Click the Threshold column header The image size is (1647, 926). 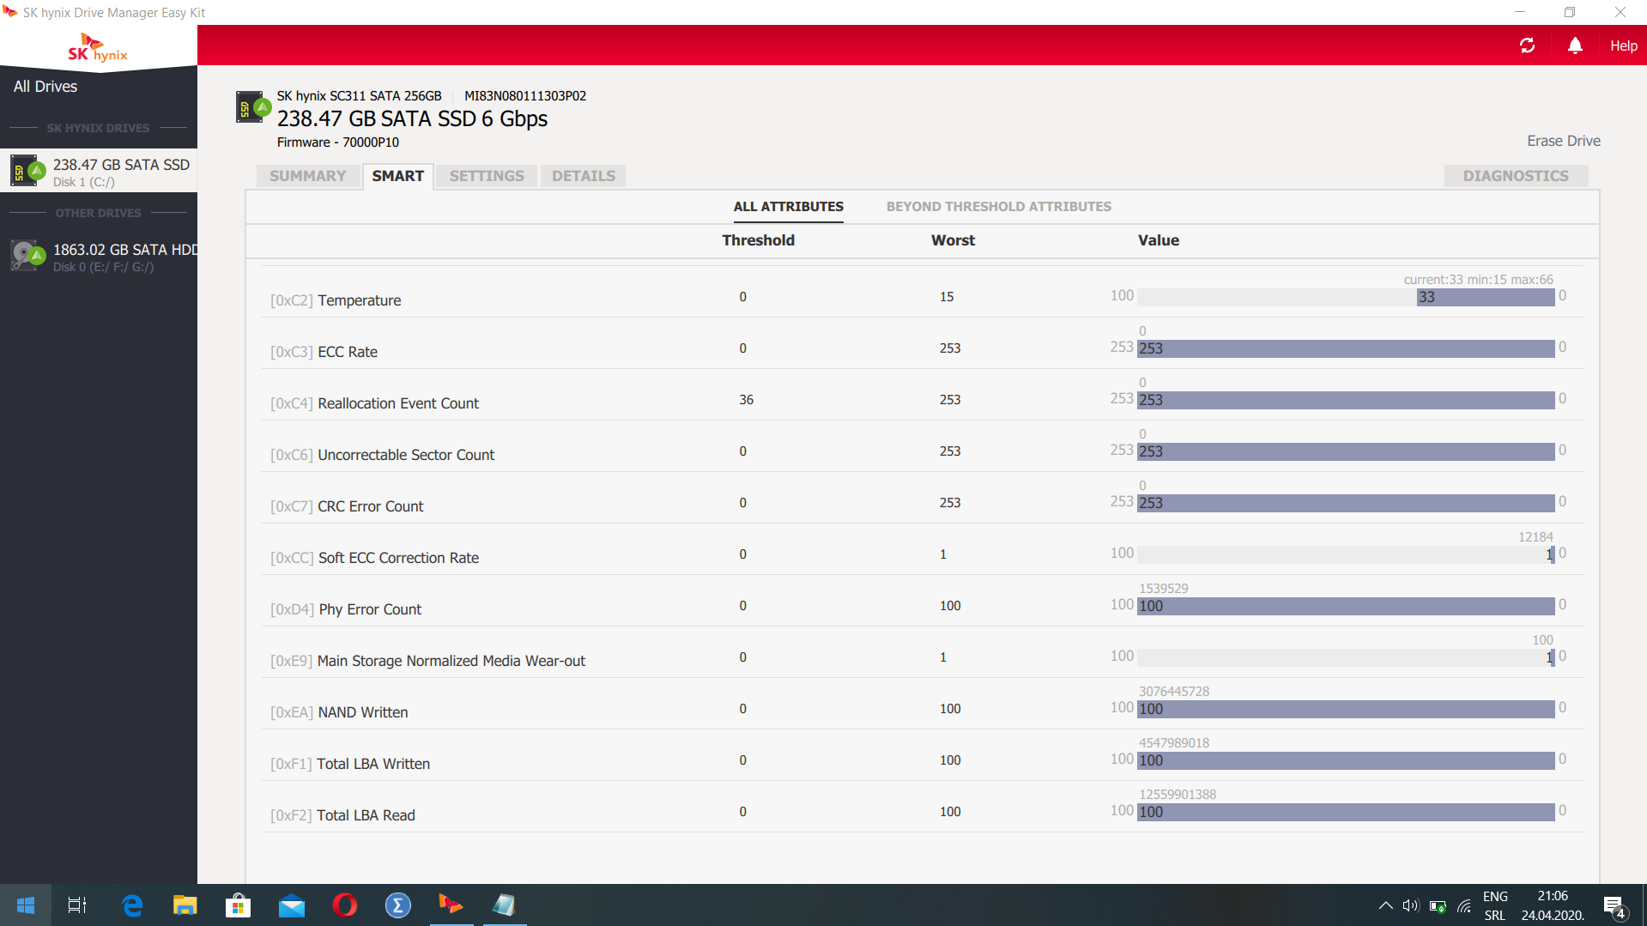coord(758,240)
